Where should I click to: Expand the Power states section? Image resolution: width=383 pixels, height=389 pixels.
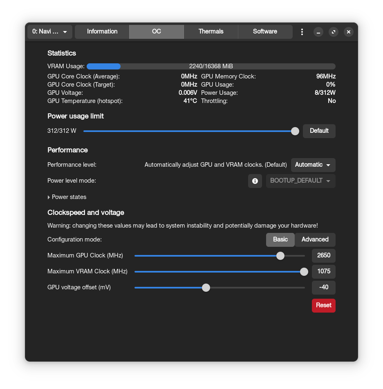(67, 197)
